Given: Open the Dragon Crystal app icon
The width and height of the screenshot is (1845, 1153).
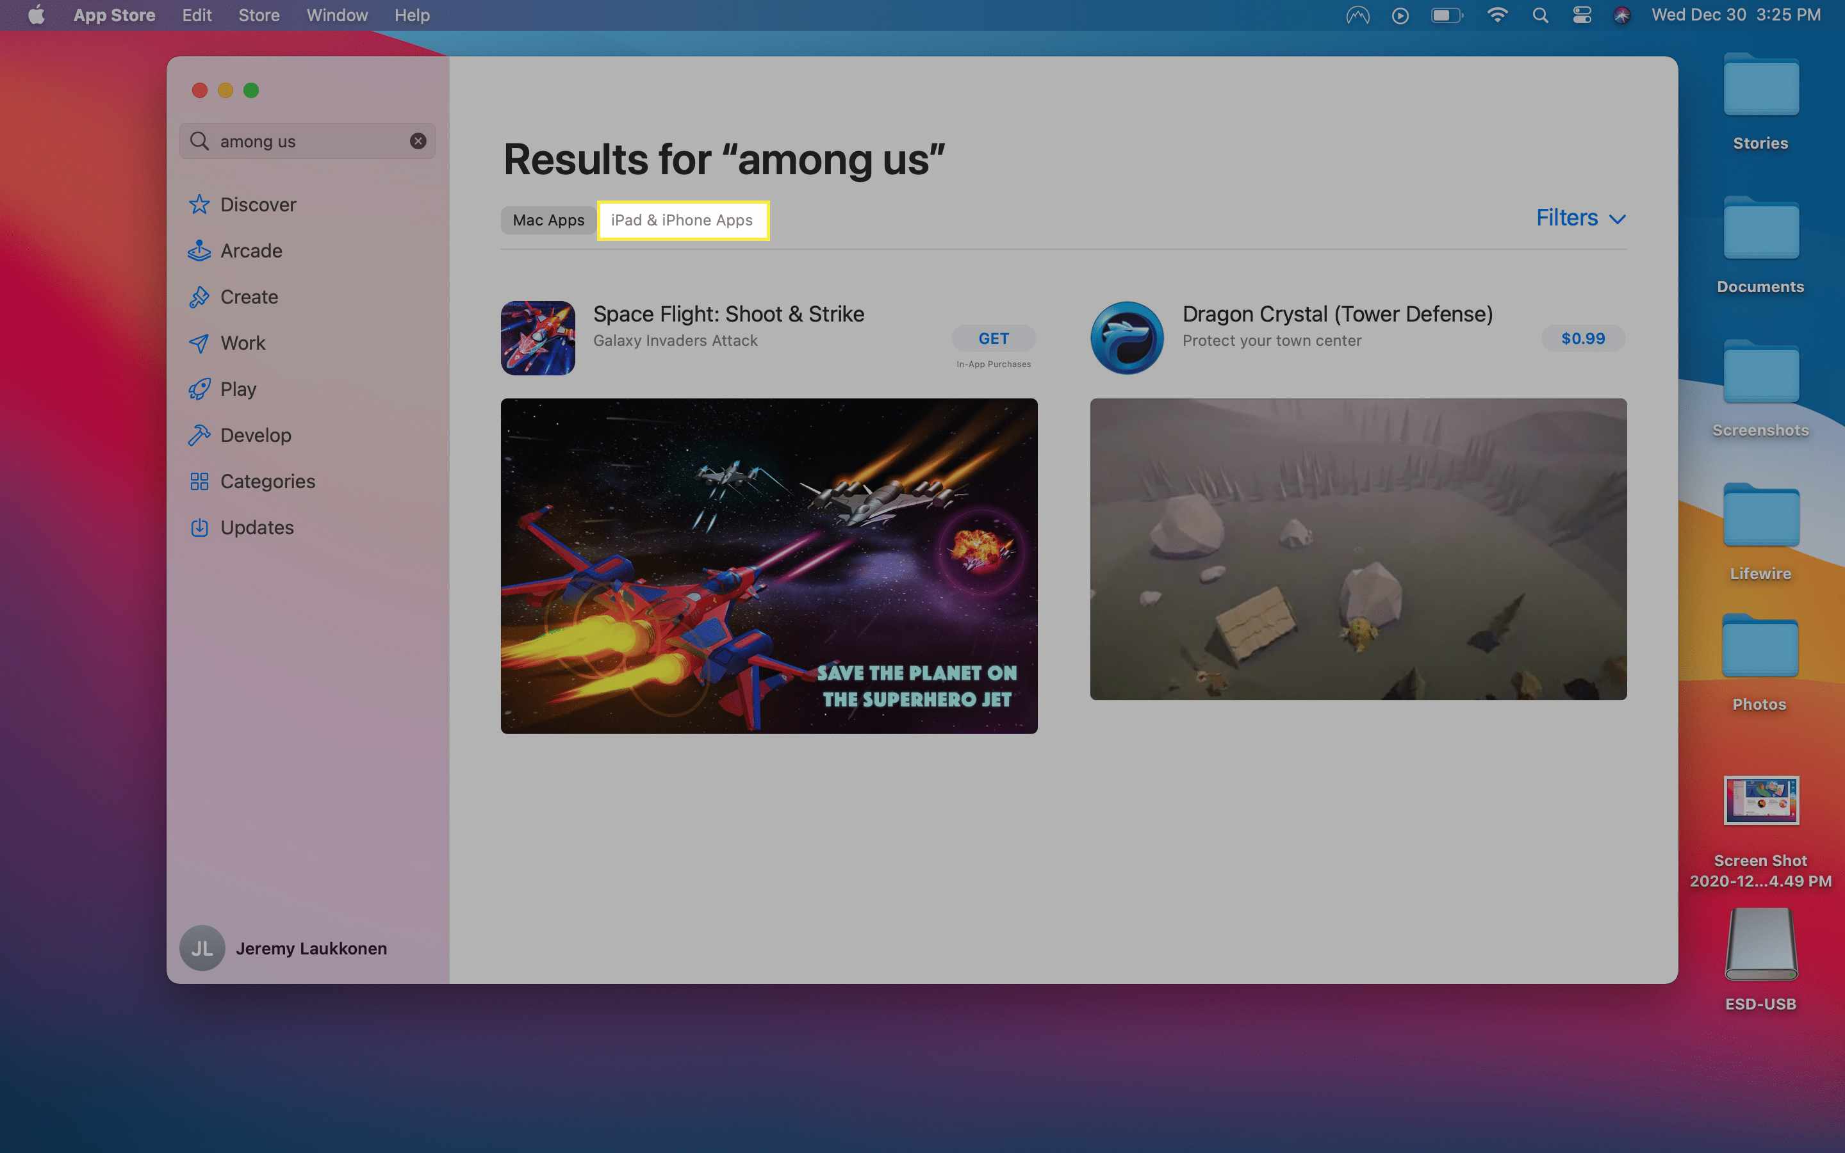Looking at the screenshot, I should coord(1127,338).
